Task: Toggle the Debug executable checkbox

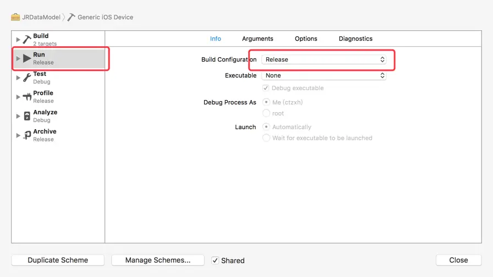Action: 266,88
